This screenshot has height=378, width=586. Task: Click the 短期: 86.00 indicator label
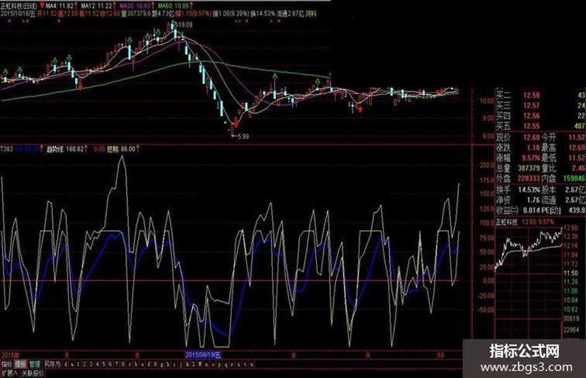[121, 149]
